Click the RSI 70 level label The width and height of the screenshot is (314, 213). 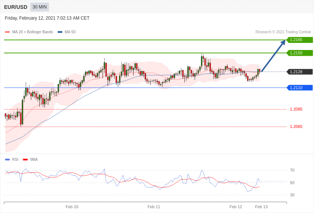[292, 170]
